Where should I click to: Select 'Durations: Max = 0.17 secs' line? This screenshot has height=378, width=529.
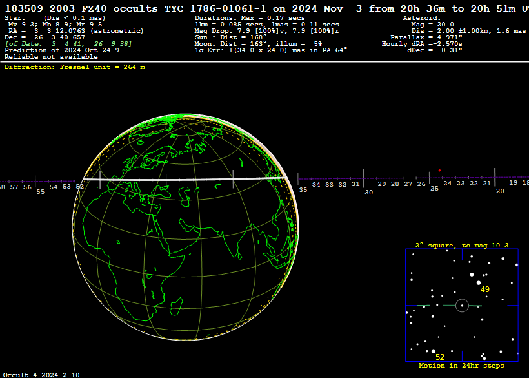(250, 18)
